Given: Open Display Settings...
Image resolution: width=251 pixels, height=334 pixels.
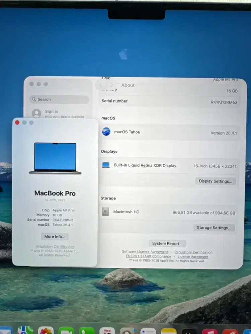Looking at the screenshot, I should [x=215, y=181].
